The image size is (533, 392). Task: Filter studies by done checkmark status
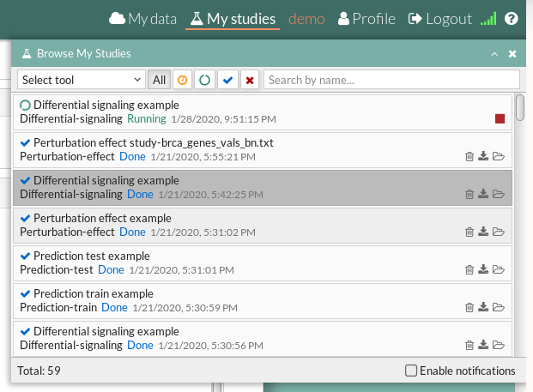click(x=227, y=80)
